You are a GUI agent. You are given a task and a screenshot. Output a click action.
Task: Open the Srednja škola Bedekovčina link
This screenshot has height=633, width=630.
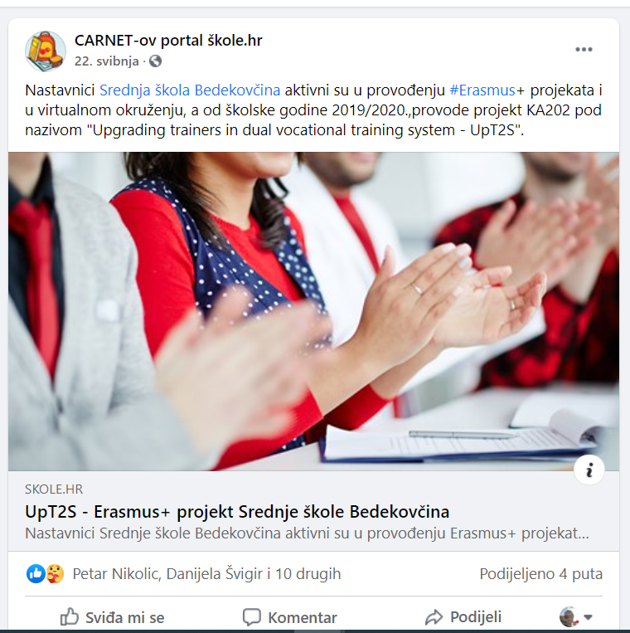click(x=190, y=90)
